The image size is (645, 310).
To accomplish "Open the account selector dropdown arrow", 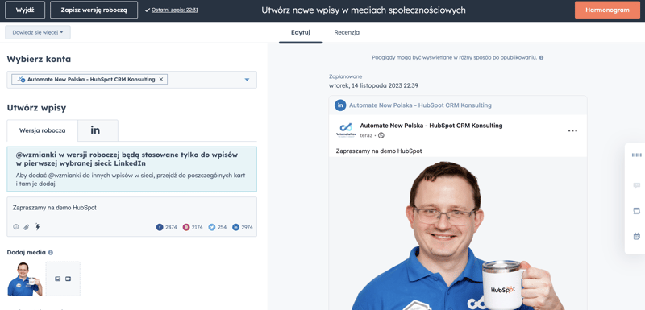I will [247, 80].
